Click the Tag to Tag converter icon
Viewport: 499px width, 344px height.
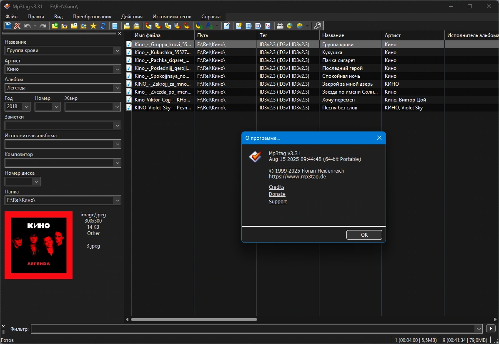pos(187,26)
